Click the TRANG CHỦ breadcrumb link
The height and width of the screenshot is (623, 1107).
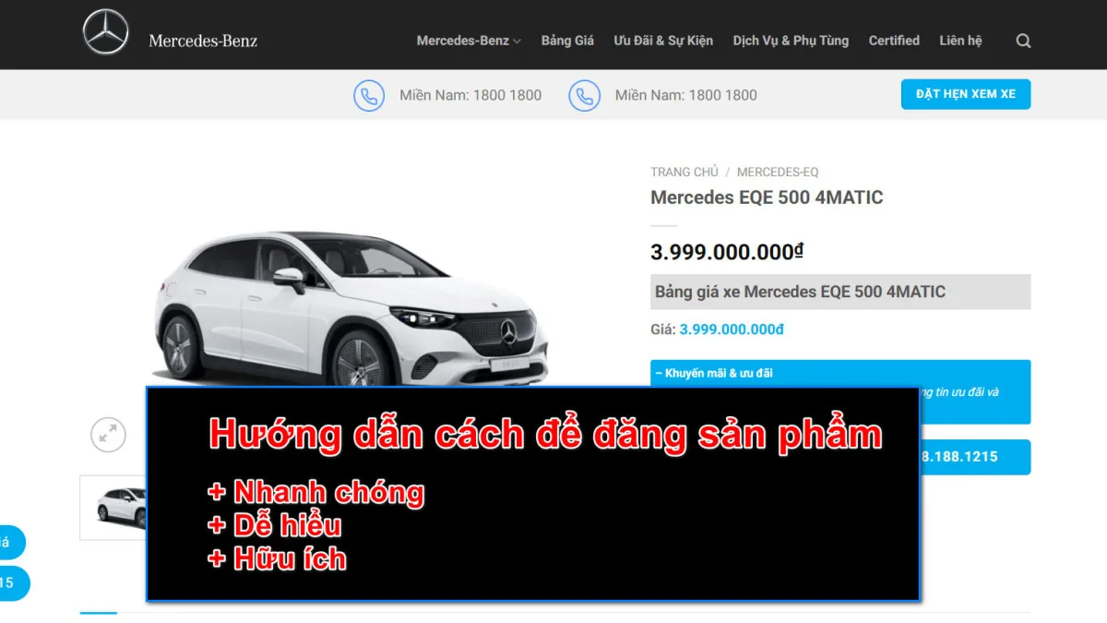click(x=684, y=172)
